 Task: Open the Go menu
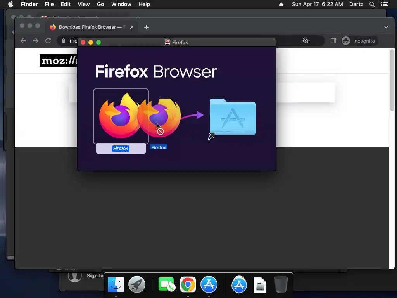(x=100, y=4)
